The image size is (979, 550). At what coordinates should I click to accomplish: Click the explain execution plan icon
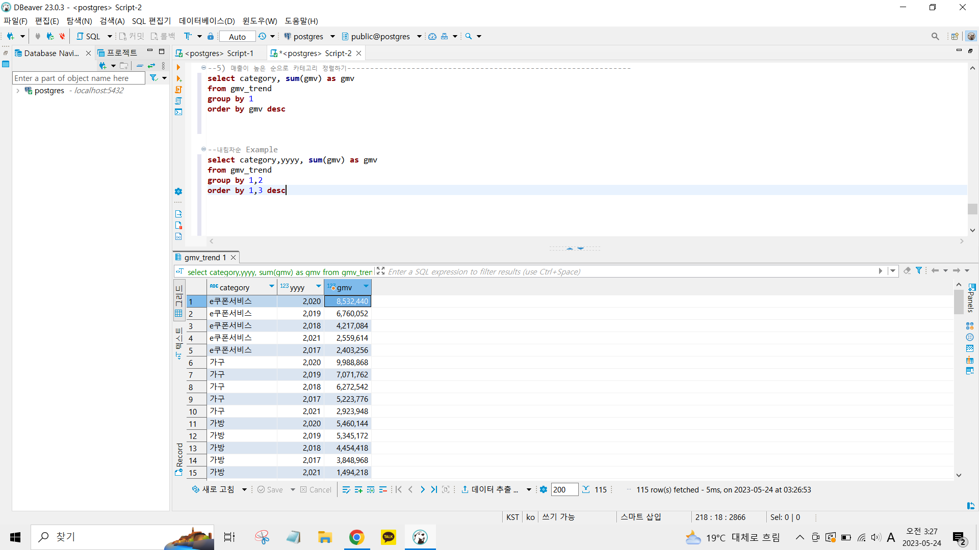pyautogui.click(x=178, y=101)
